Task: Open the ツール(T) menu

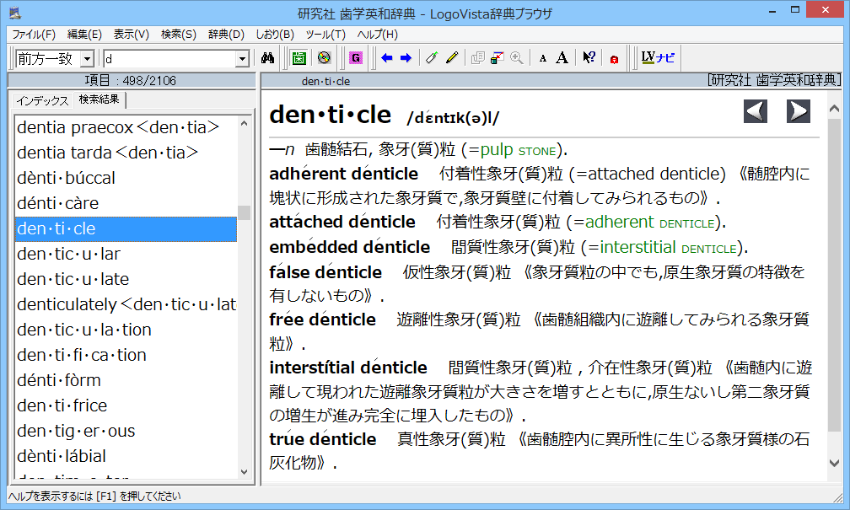Action: 325,35
